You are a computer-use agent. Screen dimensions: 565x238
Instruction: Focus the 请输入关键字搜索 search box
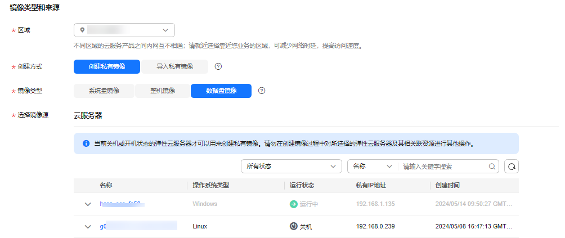(443, 167)
